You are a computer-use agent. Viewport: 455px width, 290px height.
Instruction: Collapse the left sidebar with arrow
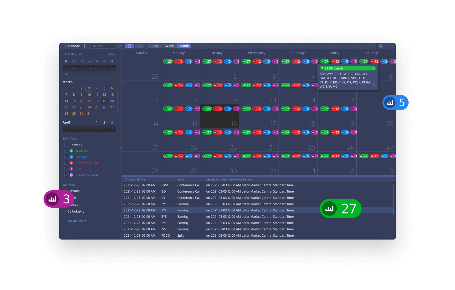tap(120, 148)
